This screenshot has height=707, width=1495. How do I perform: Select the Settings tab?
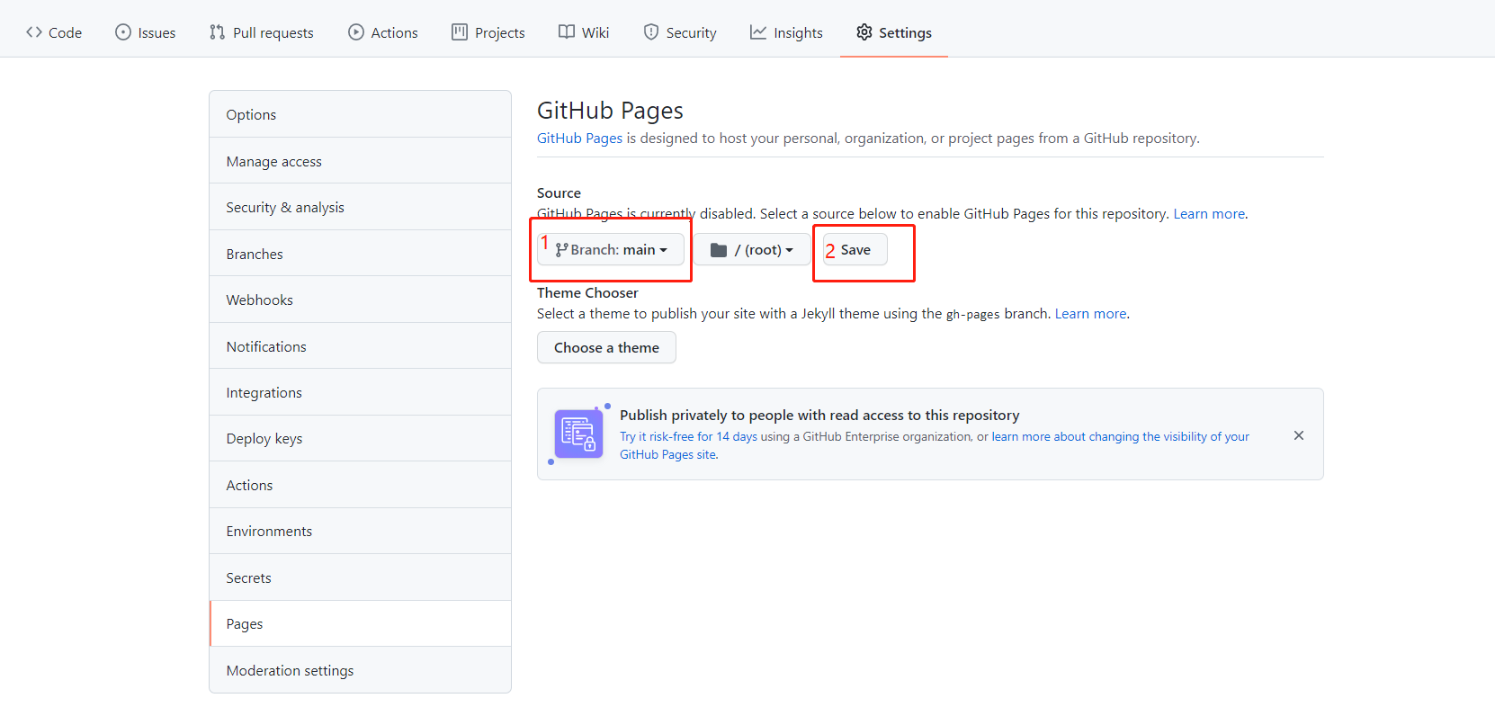[894, 32]
